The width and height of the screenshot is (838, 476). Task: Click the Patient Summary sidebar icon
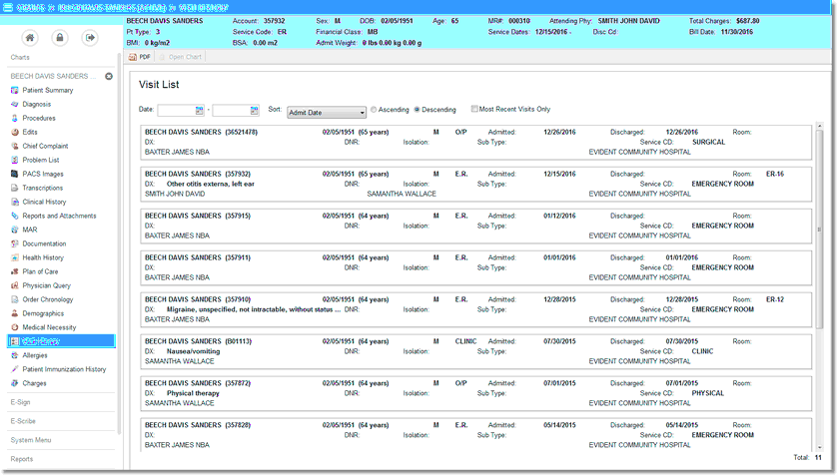click(15, 90)
